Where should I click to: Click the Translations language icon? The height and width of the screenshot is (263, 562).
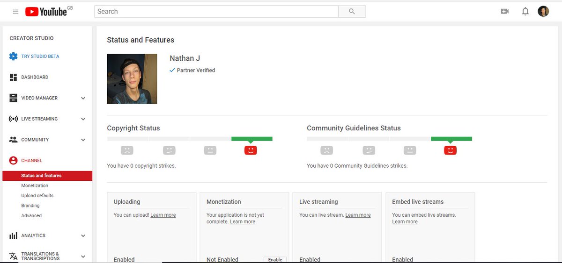click(x=13, y=256)
